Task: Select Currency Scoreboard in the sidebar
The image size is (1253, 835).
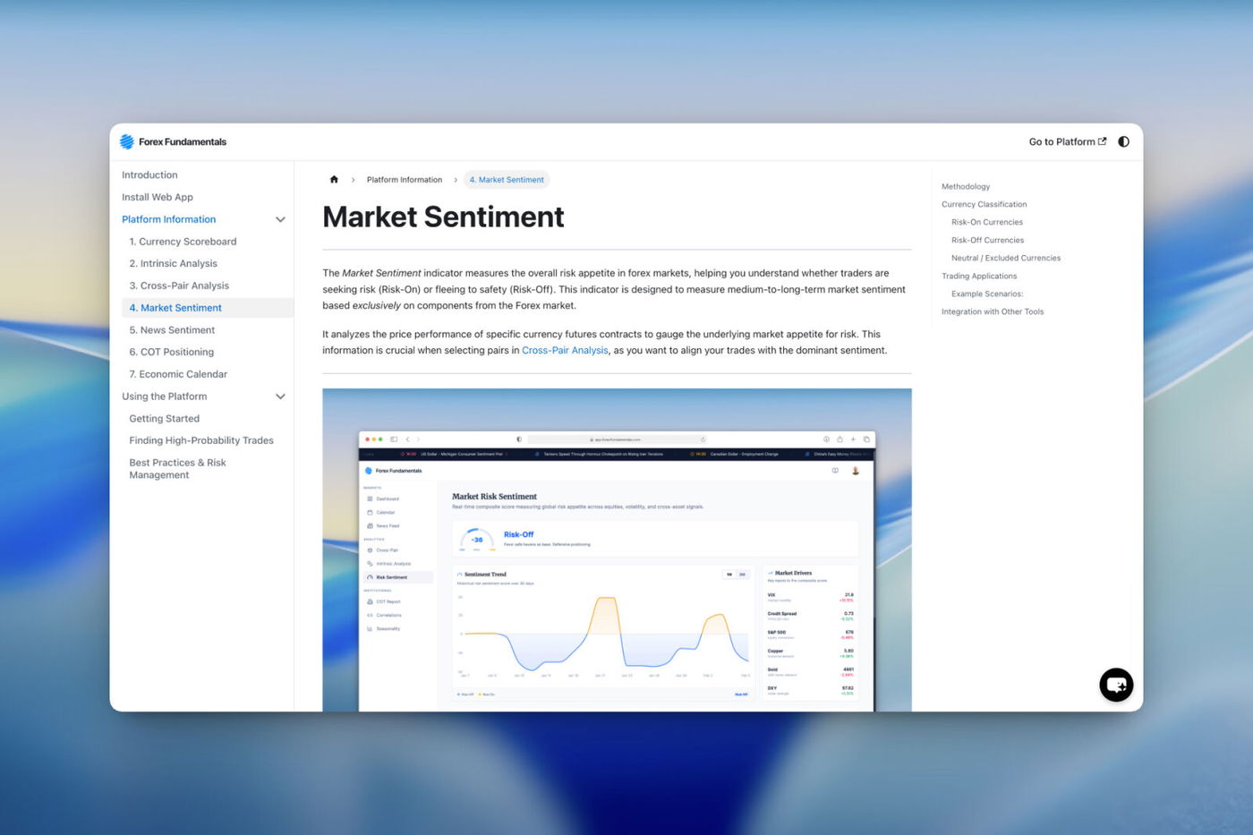Action: [x=183, y=242]
